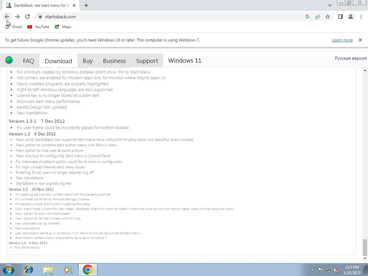Click page scrollbar down arrow
Image resolution: width=368 pixels, height=276 pixels.
click(365, 258)
